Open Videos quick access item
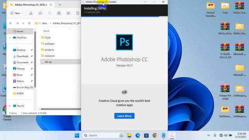Screen dimensions: 249x140 coord(20,81)
